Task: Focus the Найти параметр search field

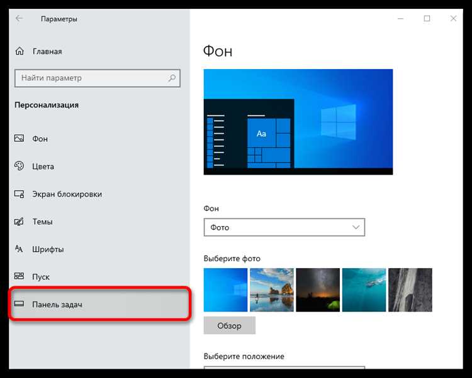Action: [97, 78]
